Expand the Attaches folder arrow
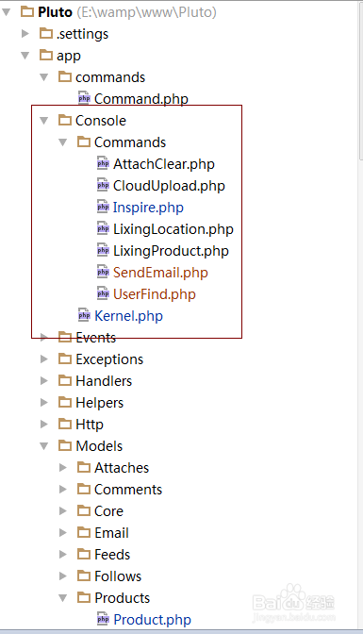The width and height of the screenshot is (363, 634). click(62, 467)
